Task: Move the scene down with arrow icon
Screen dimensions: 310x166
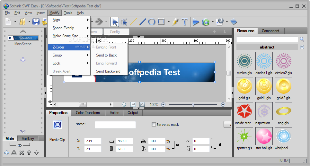Action: (36, 153)
